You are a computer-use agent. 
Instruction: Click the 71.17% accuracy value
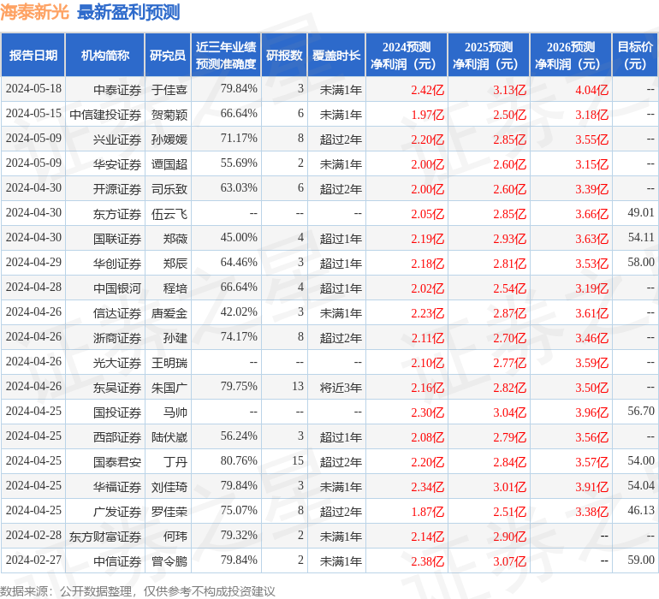[239, 139]
